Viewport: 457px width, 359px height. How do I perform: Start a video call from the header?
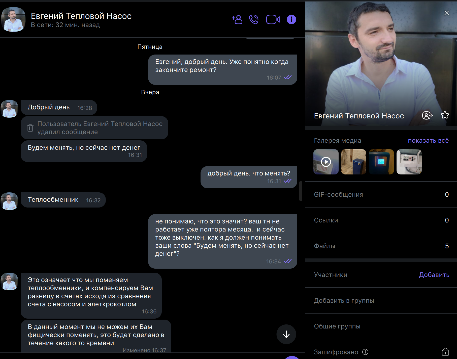click(x=273, y=19)
